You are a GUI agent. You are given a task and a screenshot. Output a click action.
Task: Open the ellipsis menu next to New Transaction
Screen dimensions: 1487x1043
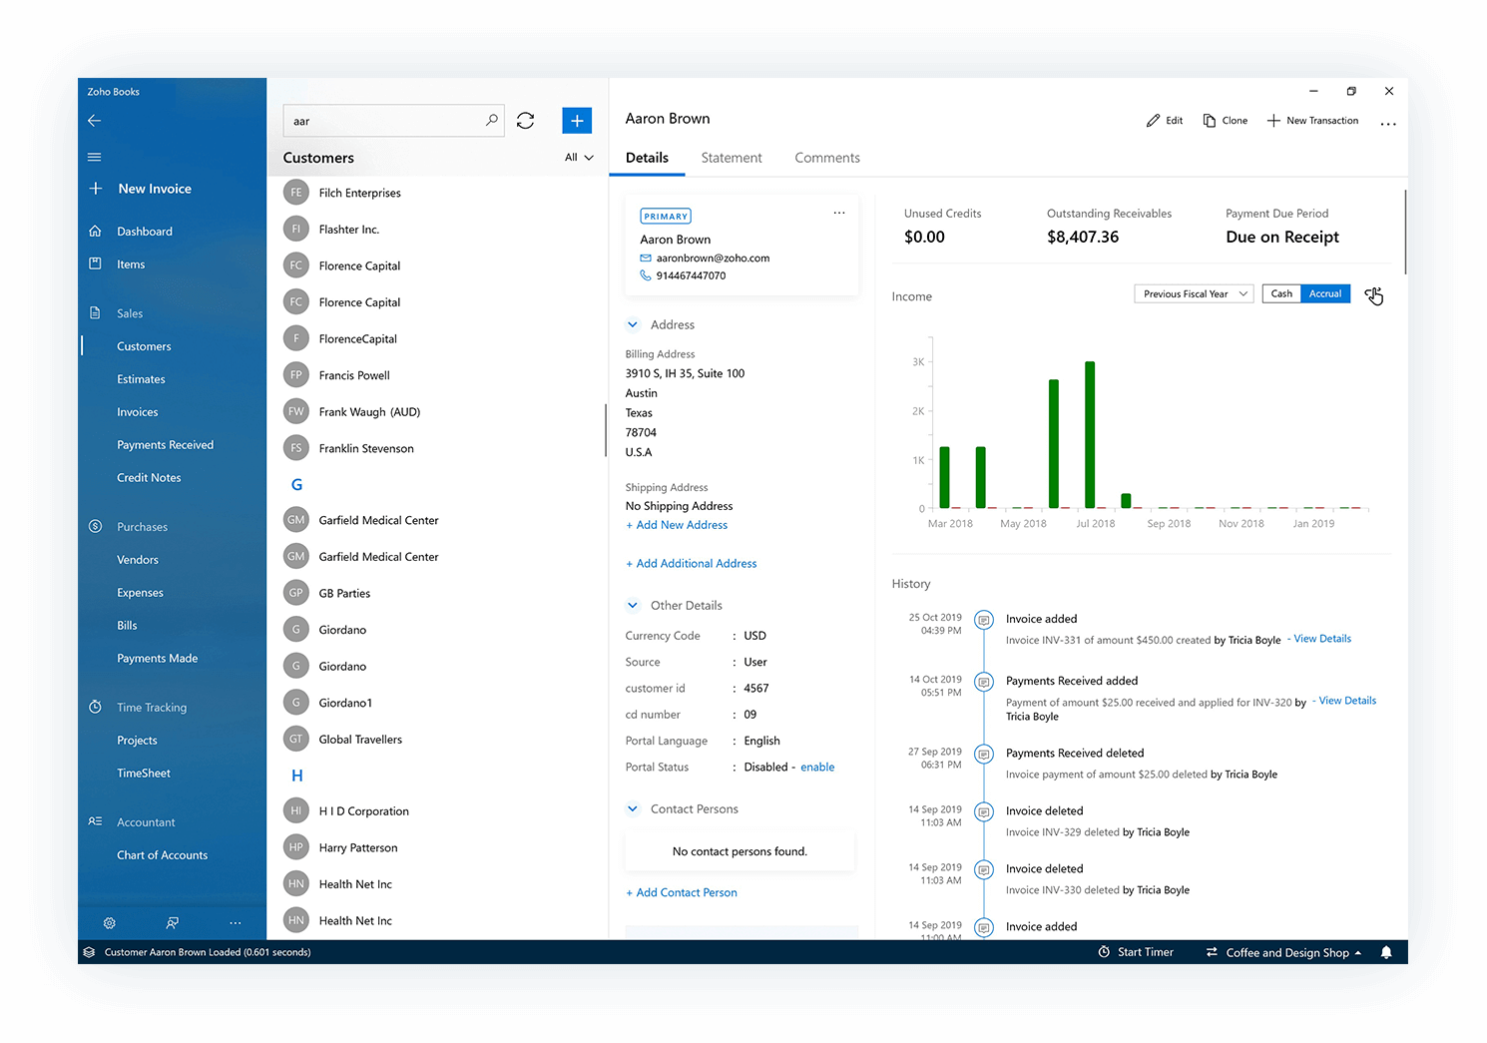pyautogui.click(x=1388, y=122)
